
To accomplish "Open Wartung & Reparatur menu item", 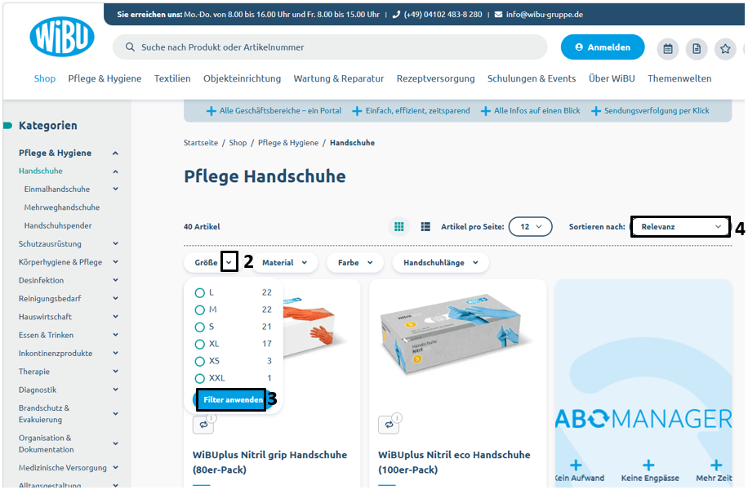I will pos(338,78).
